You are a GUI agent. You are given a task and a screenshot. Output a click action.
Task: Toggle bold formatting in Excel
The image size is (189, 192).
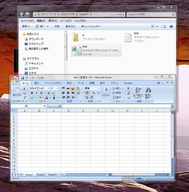[x=32, y=93]
